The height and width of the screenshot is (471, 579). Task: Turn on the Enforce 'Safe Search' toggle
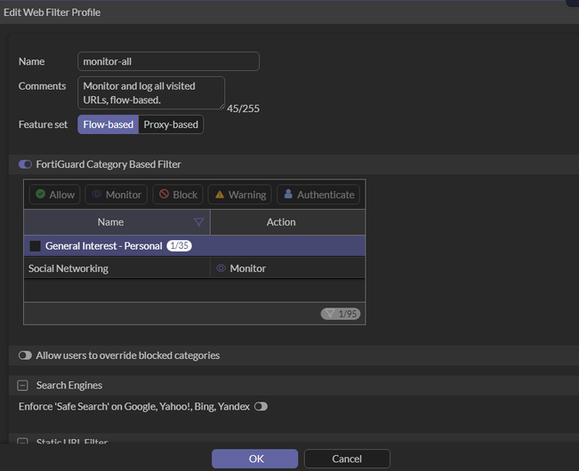click(261, 406)
